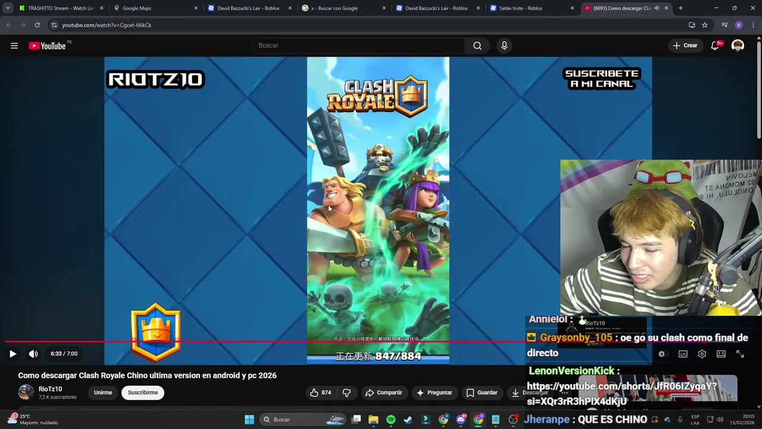Mute the video with the speaker icon
The width and height of the screenshot is (762, 429).
click(33, 353)
